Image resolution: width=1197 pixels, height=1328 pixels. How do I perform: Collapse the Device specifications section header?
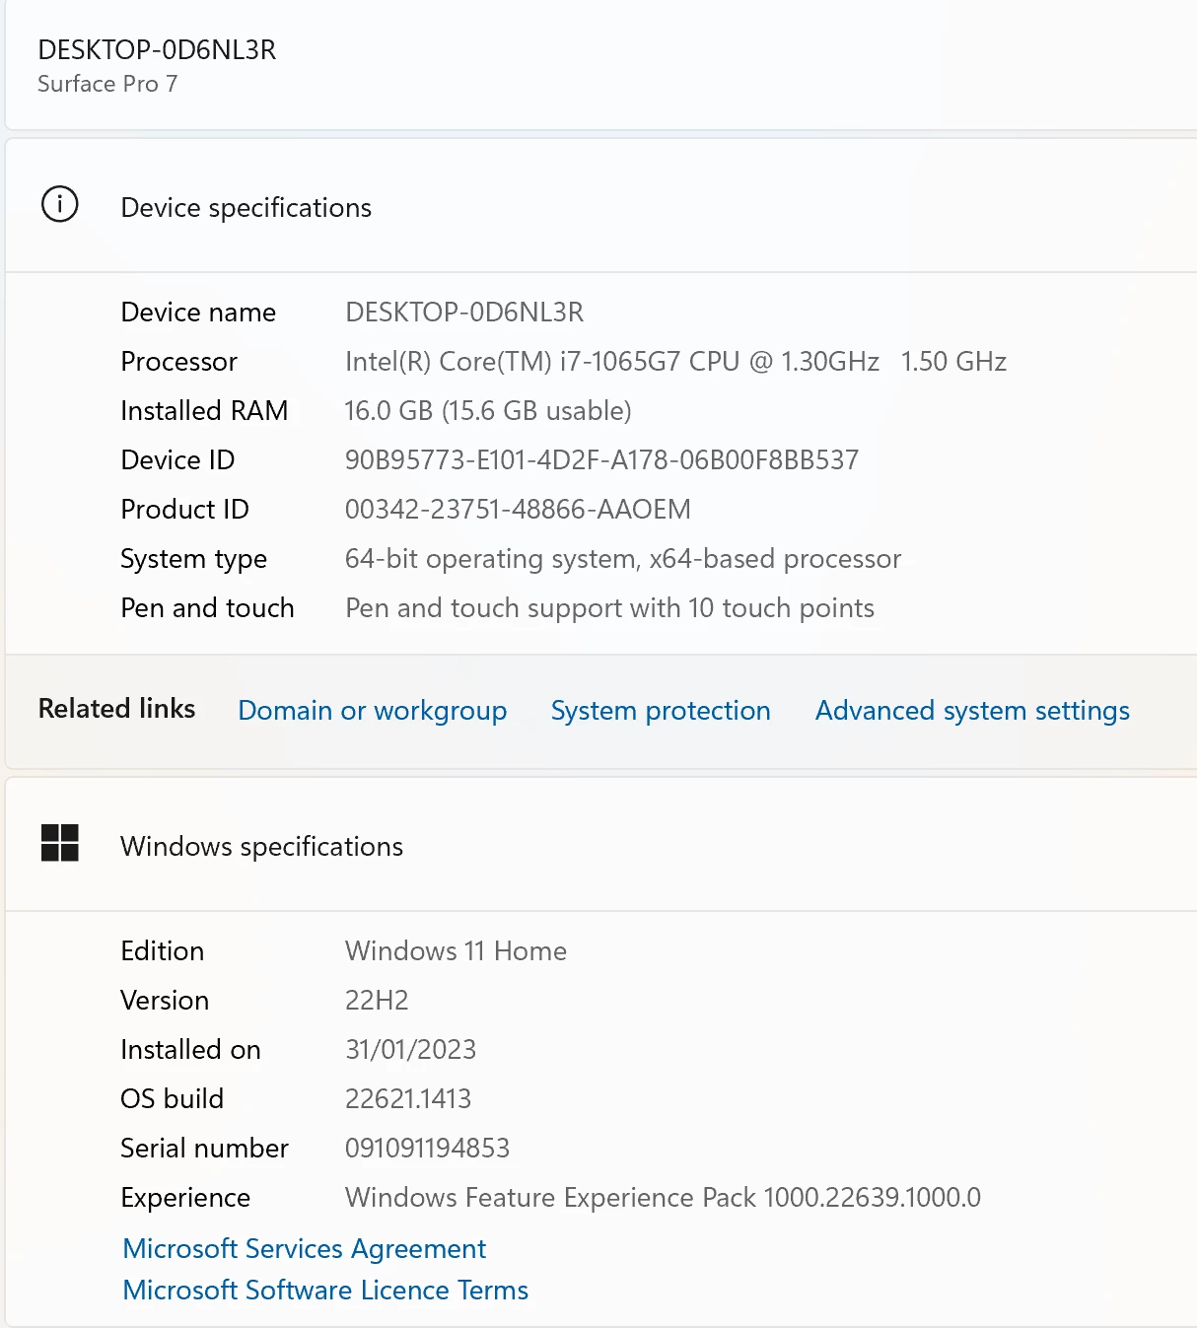pyautogui.click(x=601, y=205)
